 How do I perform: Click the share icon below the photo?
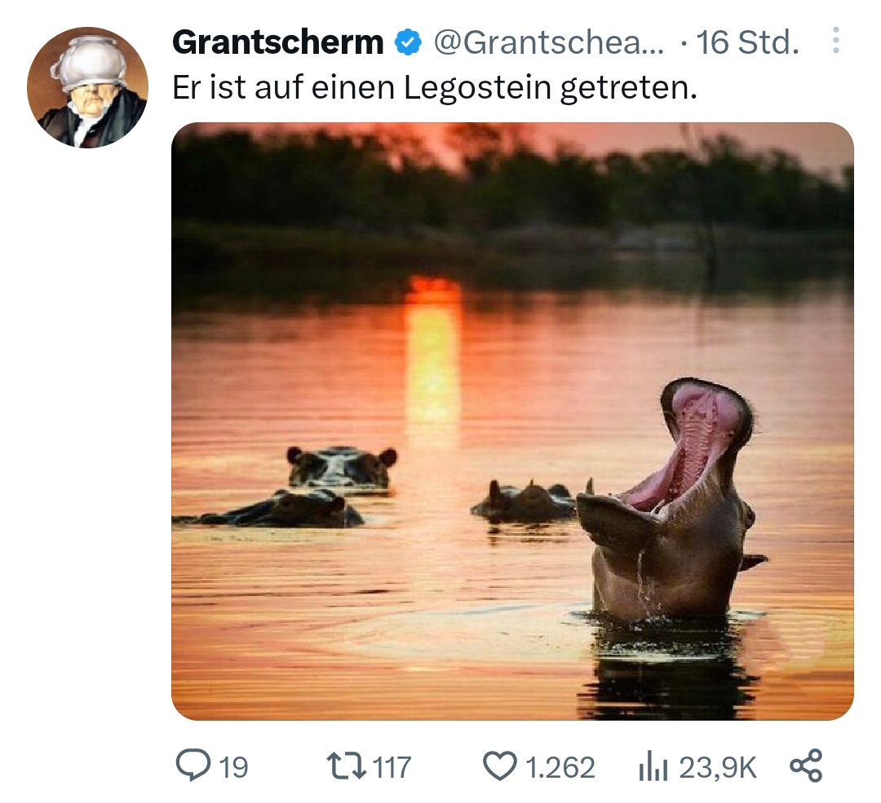coord(806,766)
